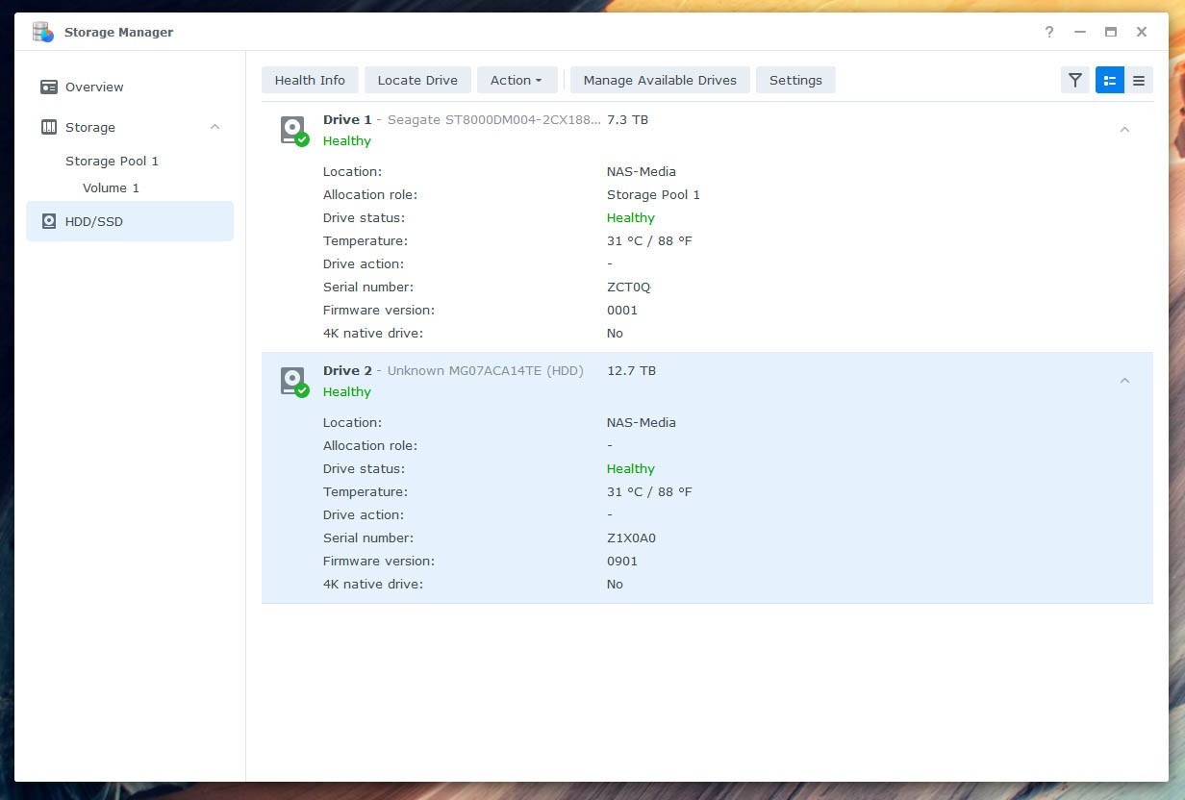Collapse the Drive 2 details panel
The height and width of the screenshot is (800, 1185).
[x=1125, y=381]
